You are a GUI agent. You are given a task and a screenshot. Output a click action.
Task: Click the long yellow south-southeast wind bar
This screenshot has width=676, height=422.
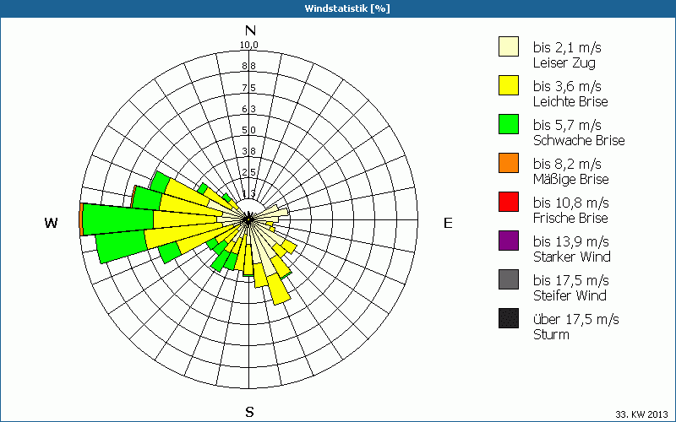pos(280,289)
